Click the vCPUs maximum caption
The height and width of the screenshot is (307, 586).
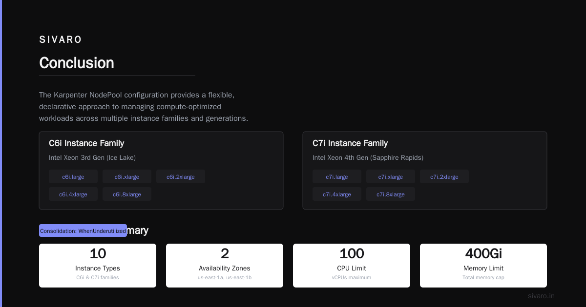352,278
